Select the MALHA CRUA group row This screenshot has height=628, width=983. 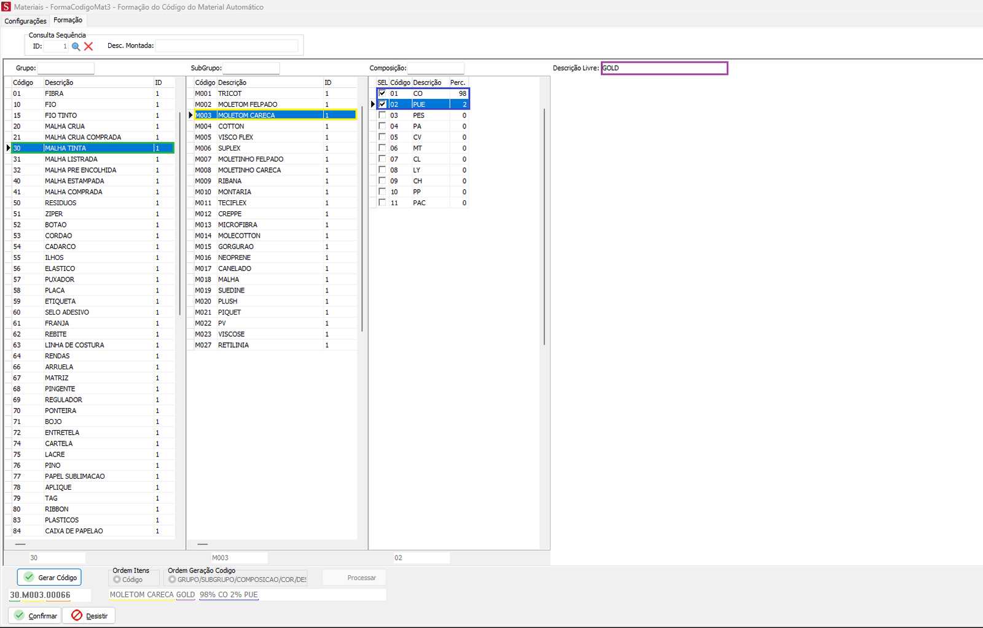pos(93,126)
